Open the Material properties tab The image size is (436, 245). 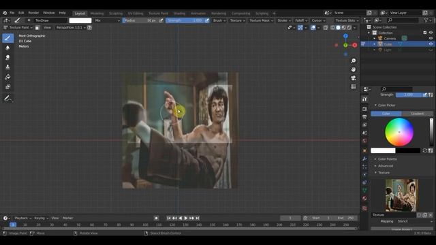click(364, 198)
